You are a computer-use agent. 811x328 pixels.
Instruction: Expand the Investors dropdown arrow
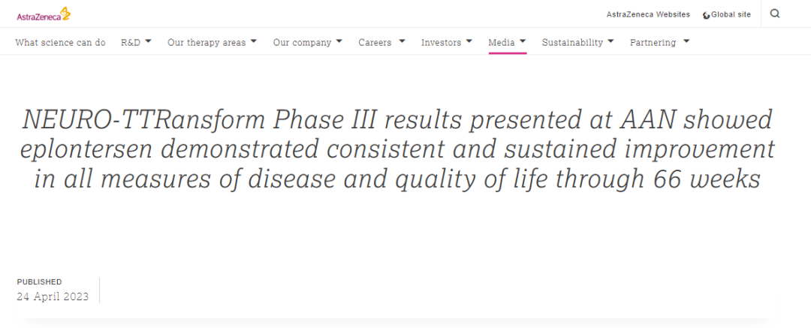point(469,42)
